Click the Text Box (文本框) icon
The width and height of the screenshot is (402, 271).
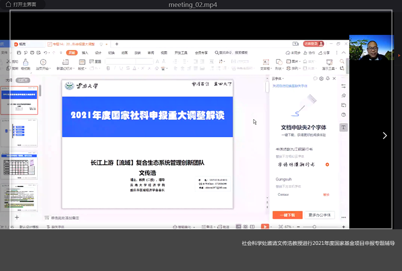[265, 62]
